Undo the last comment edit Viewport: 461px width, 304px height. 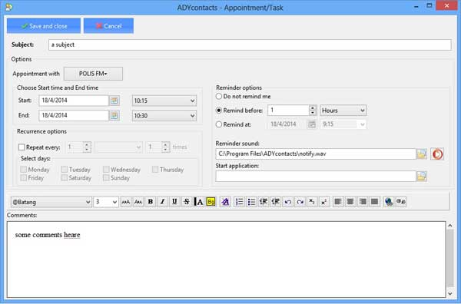point(288,202)
